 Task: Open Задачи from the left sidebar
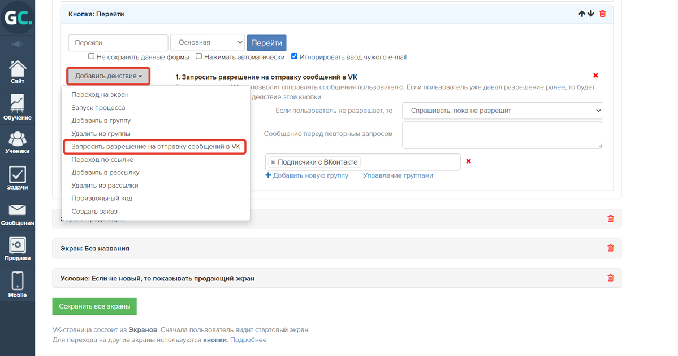(x=18, y=177)
